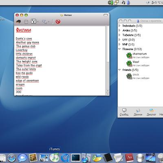The height and width of the screenshot is (163, 163).
Task: Click the scroll up arrow in Филми window
Action: point(108,91)
